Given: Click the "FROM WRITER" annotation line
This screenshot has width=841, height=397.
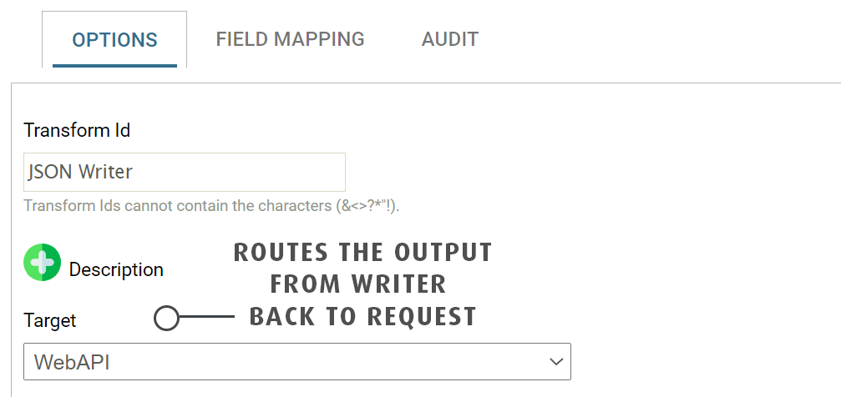Looking at the screenshot, I should [358, 284].
